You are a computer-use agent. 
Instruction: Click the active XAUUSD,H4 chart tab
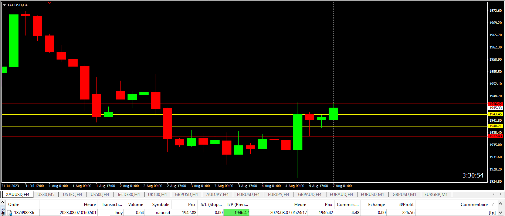(x=17, y=195)
